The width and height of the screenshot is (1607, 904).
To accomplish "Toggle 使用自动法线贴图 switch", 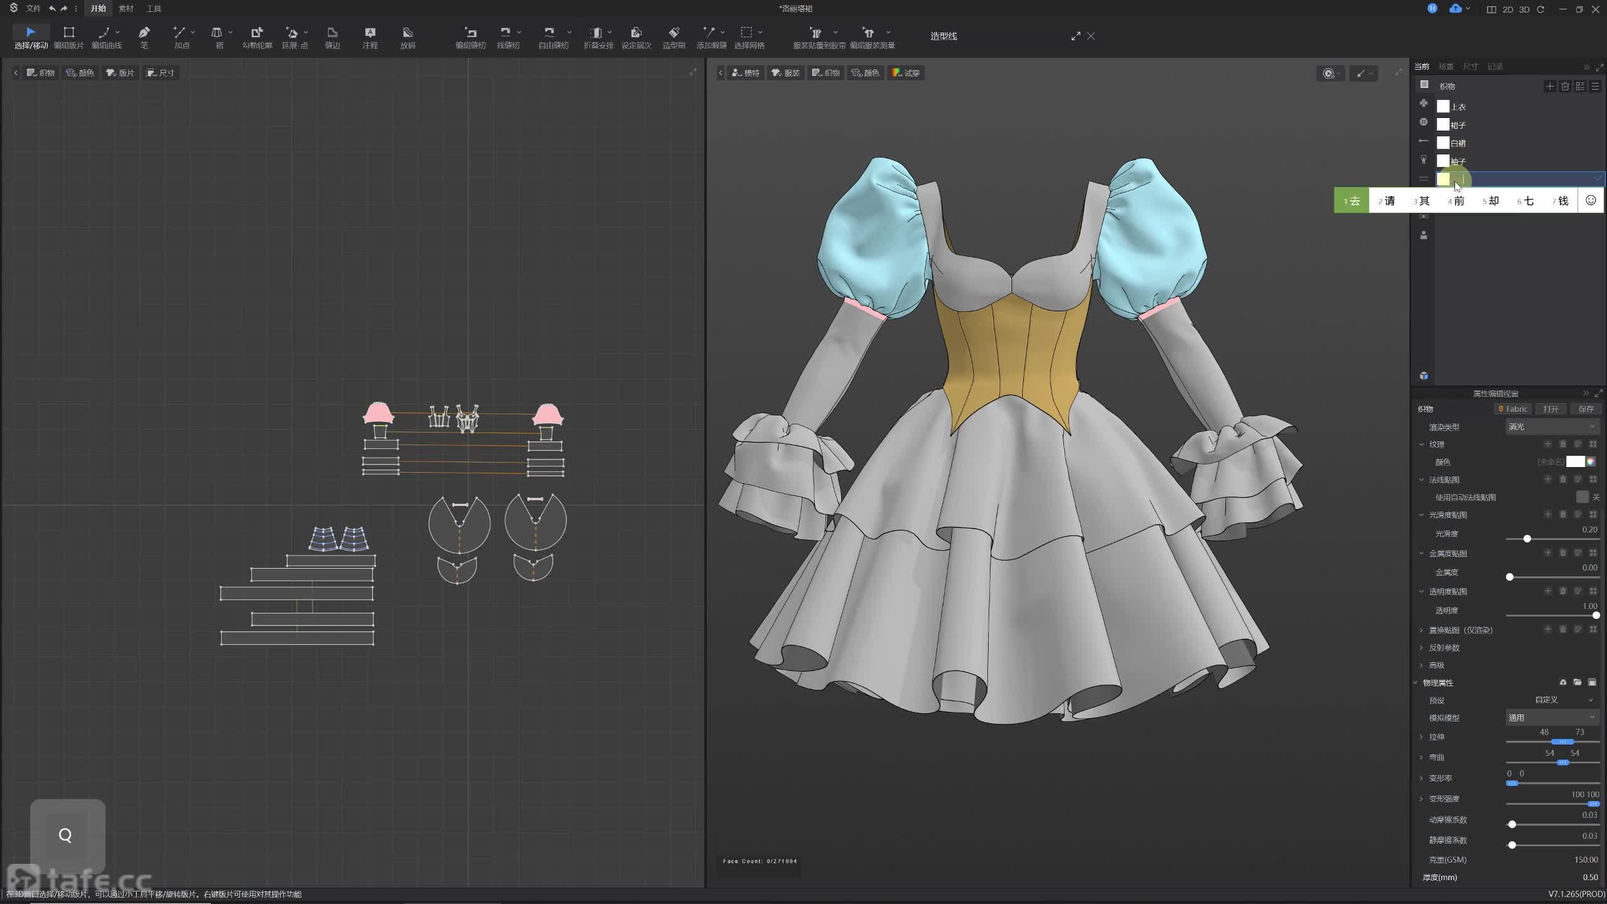I will (x=1583, y=497).
